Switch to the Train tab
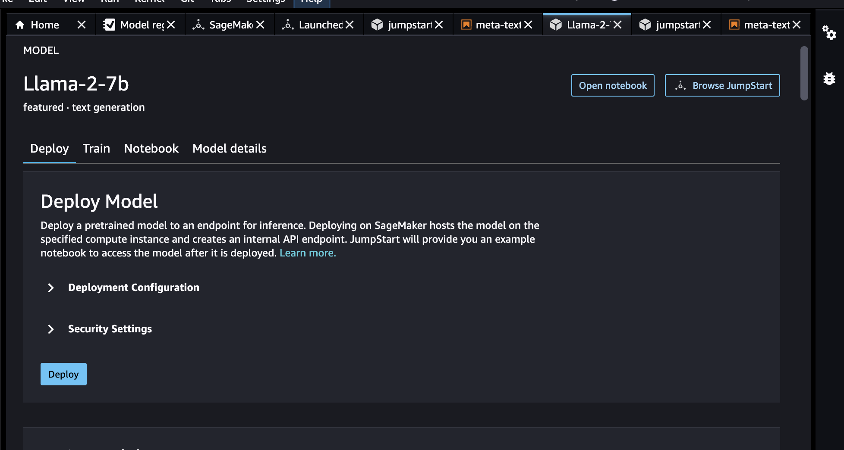Screen dimensions: 844x450 coord(96,149)
